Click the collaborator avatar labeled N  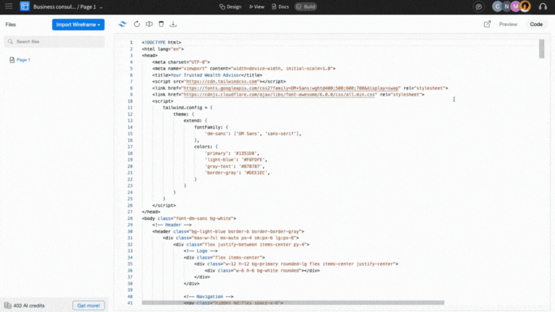pos(507,6)
